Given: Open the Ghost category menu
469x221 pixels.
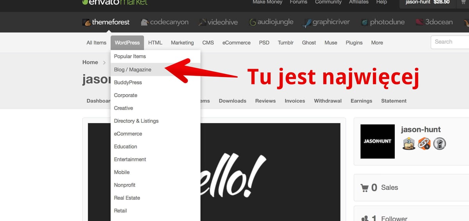Looking at the screenshot, I should (309, 43).
